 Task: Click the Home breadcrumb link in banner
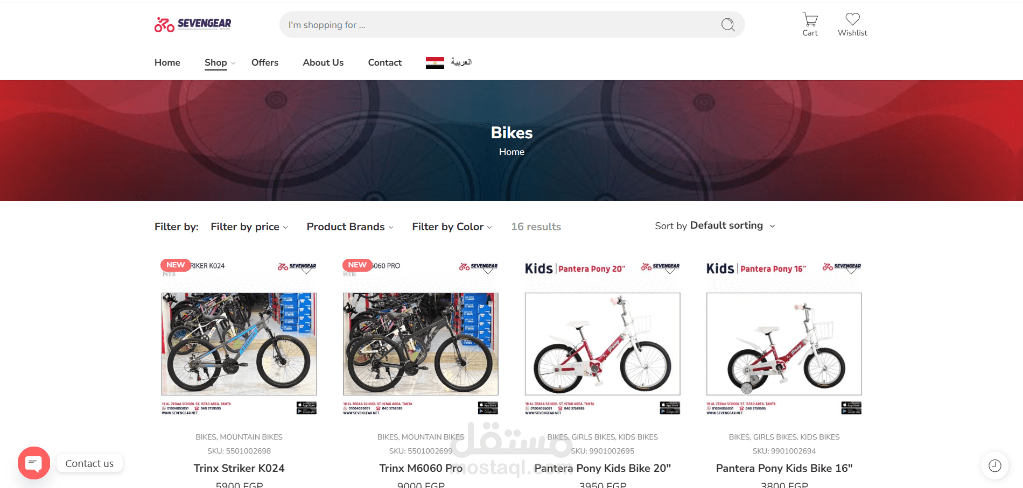point(511,152)
